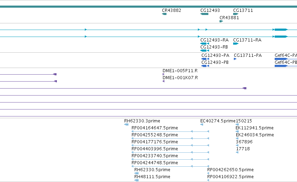Select the CR43881 gene label
This screenshot has height=182, width=297.
pos(229,18)
